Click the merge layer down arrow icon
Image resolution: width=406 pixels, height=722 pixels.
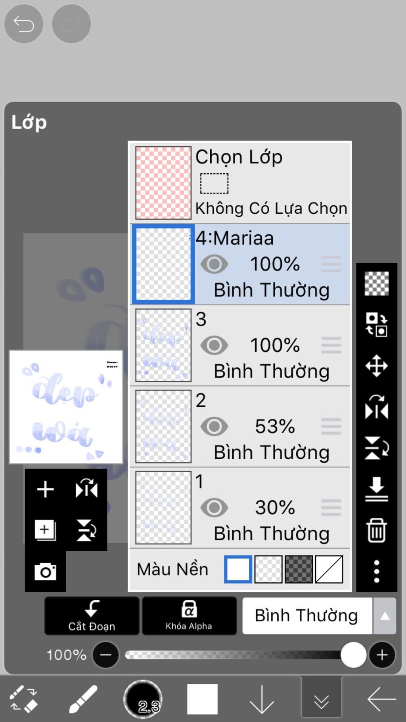tap(376, 489)
